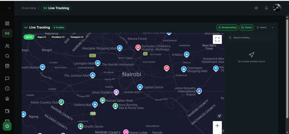Viewport: 289px width, 134px height.
Task: Expand the sidebar with the chevron
Action: coord(9,8)
